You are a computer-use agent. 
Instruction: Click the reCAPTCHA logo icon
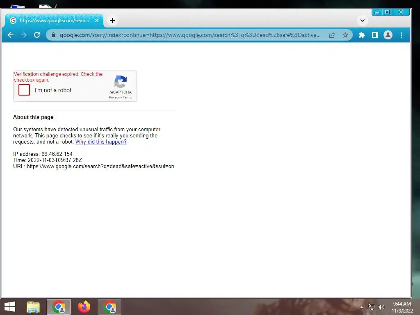(120, 82)
